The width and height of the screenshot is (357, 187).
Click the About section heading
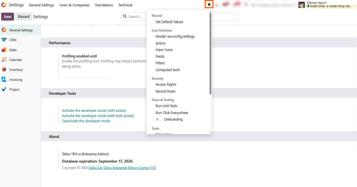tap(54, 136)
